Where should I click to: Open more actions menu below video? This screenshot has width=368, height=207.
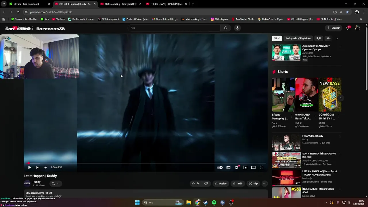tap(265, 183)
